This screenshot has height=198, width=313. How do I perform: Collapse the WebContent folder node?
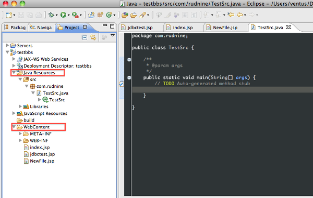(14, 127)
